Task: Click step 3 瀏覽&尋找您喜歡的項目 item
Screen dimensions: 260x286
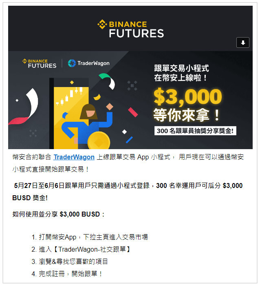Action: 70,261
